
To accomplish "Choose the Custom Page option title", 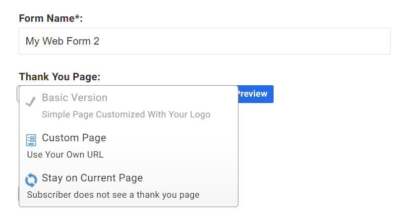I will (74, 138).
